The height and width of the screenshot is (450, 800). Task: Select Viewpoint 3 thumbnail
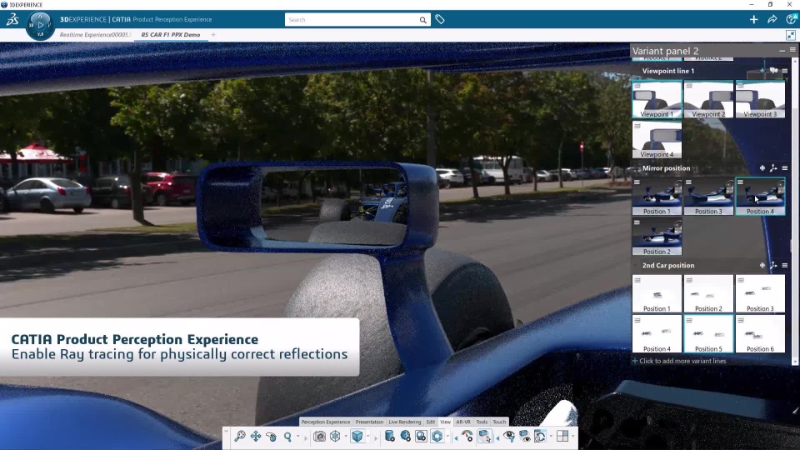point(760,99)
